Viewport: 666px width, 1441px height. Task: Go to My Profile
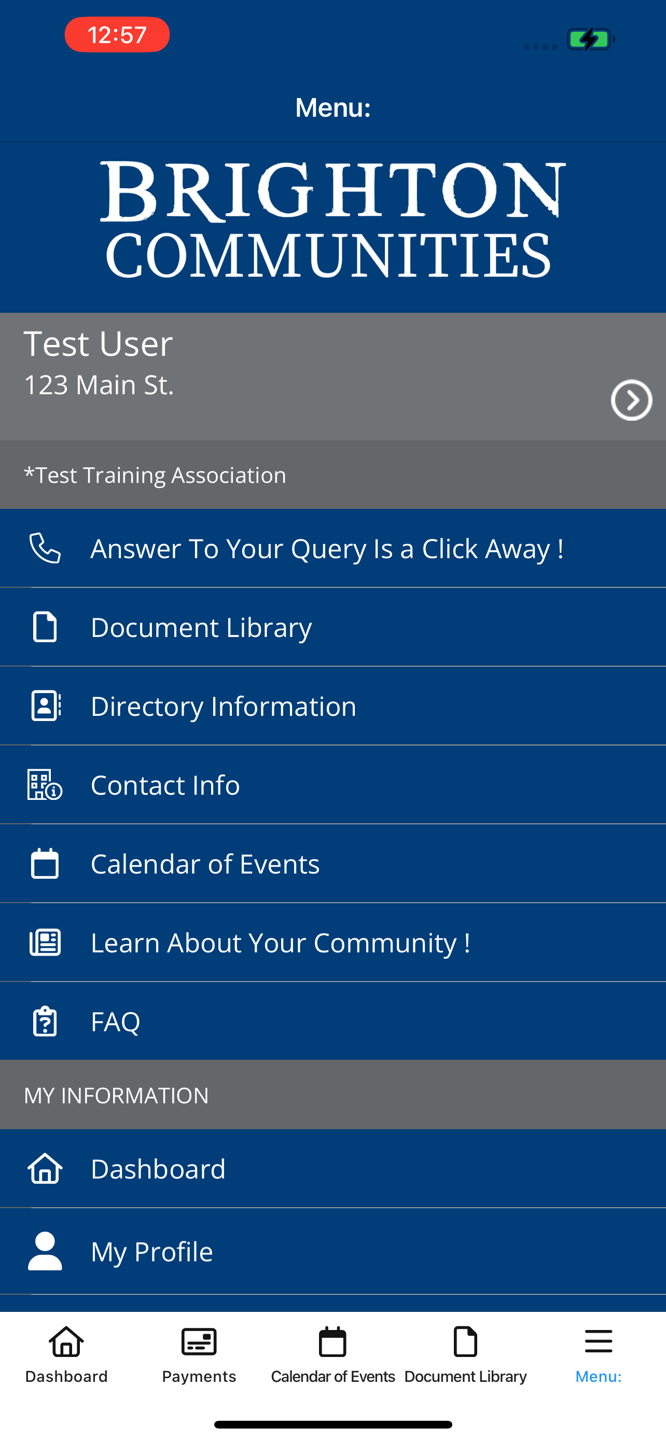pyautogui.click(x=332, y=1251)
